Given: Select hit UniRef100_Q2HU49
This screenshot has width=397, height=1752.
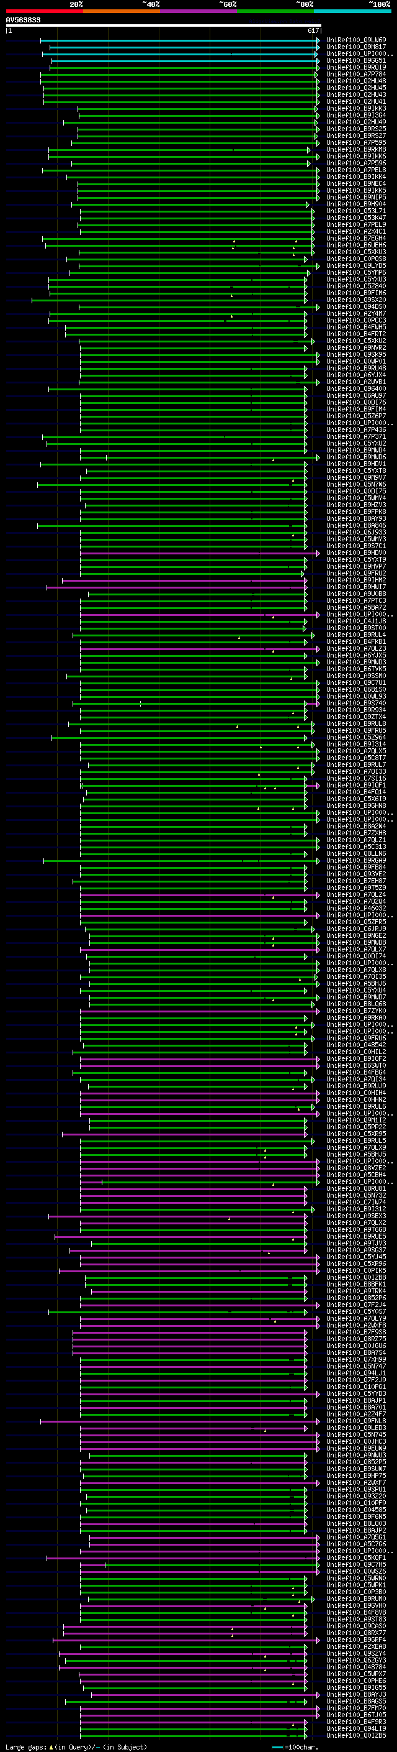Looking at the screenshot, I should coord(356,122).
